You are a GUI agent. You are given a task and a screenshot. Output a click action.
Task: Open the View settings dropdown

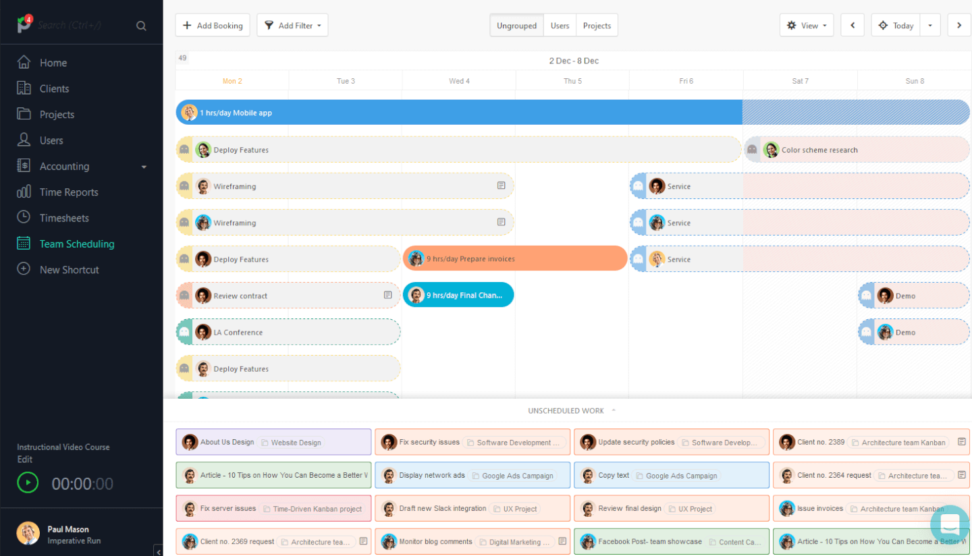tap(807, 26)
